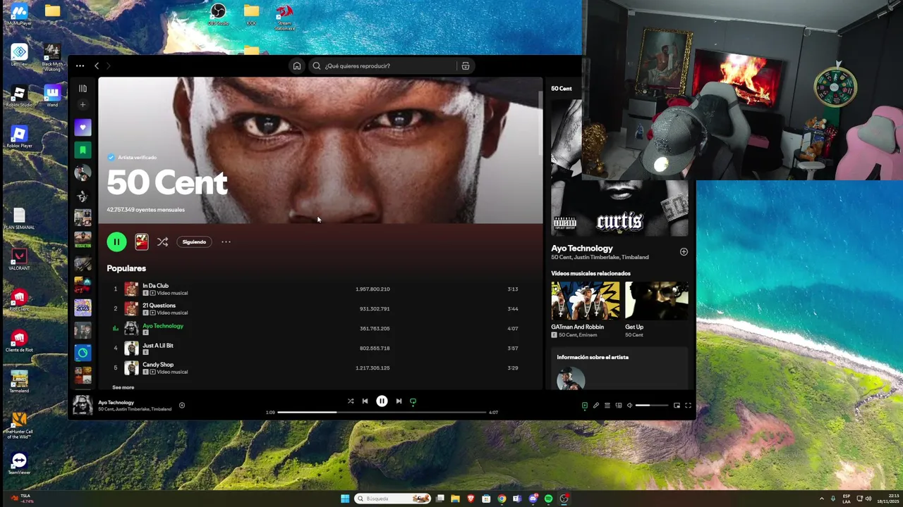
Task: Click the taskbar Búsqueda search box
Action: pos(393,499)
